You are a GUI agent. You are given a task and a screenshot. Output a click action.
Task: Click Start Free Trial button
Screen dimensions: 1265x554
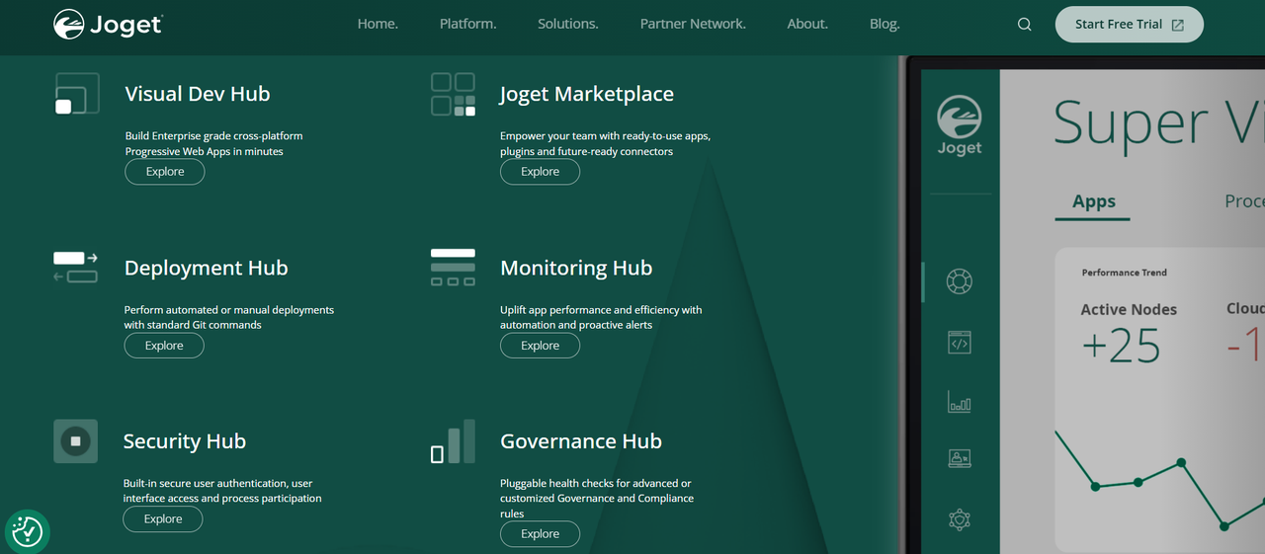click(1130, 25)
